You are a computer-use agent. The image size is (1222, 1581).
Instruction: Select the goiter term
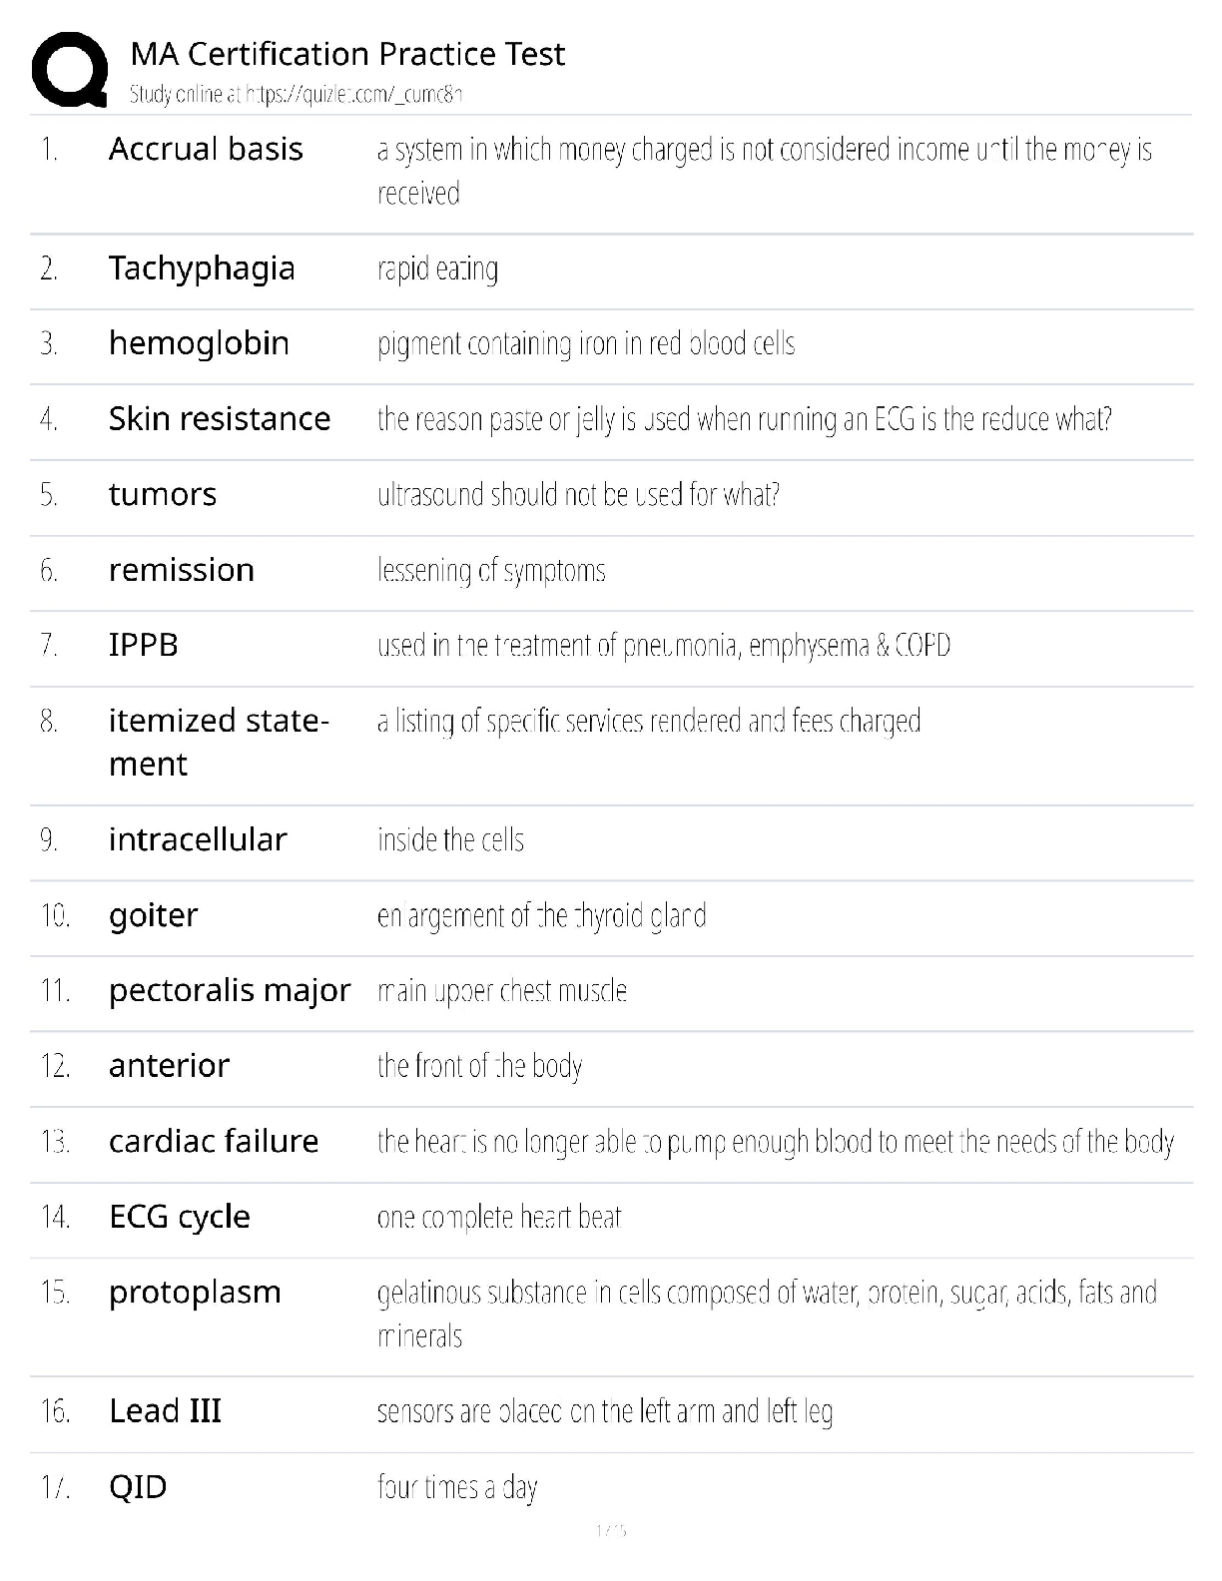coord(154,915)
